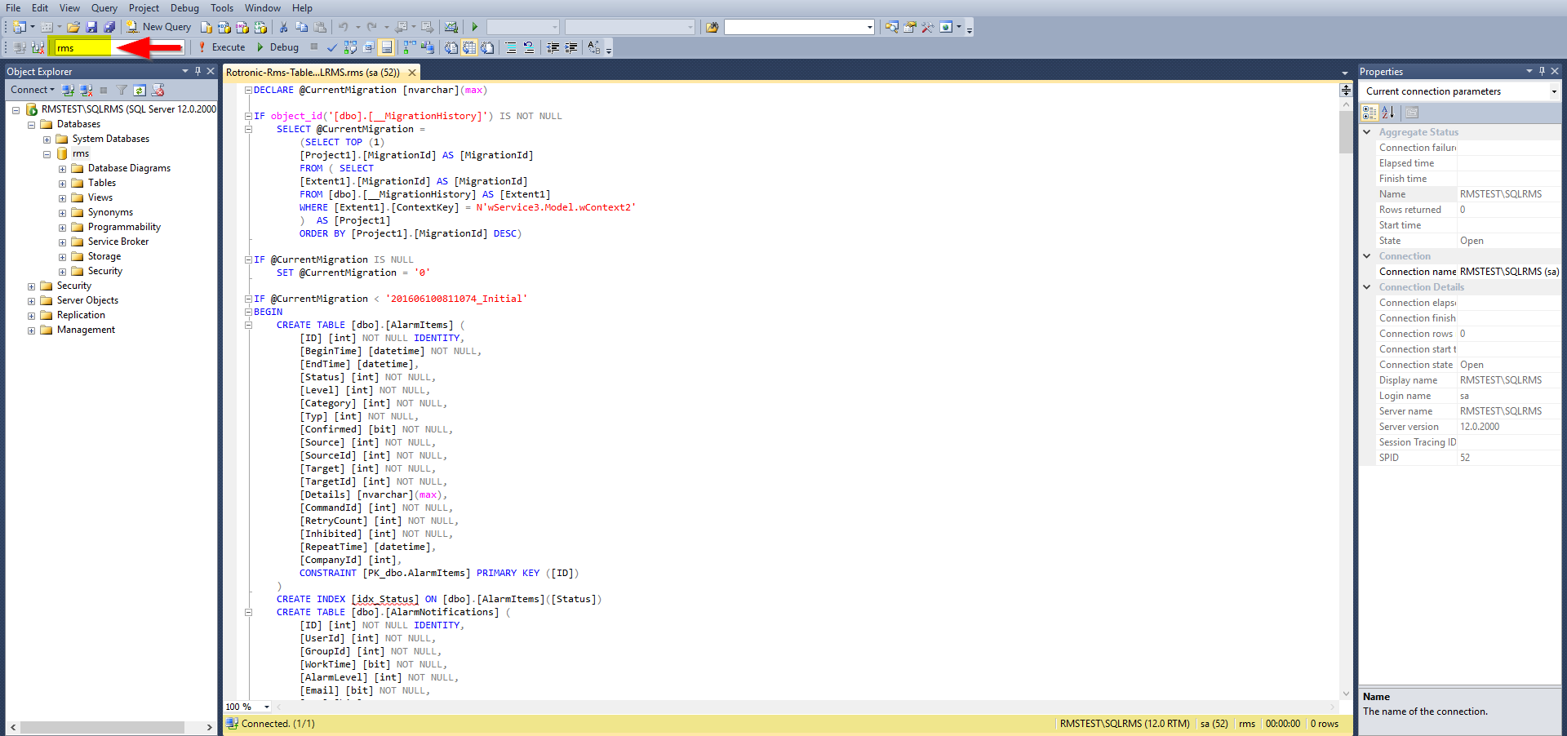Toggle Include Client Statistics
The height and width of the screenshot is (736, 1567).
[x=428, y=47]
